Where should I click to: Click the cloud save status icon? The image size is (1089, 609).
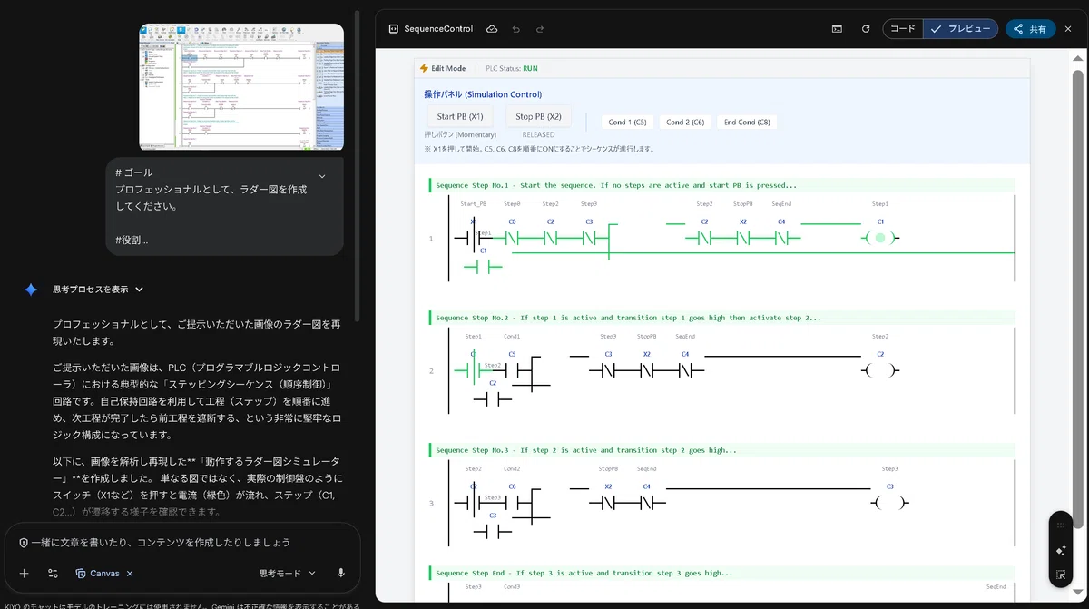[x=492, y=29]
